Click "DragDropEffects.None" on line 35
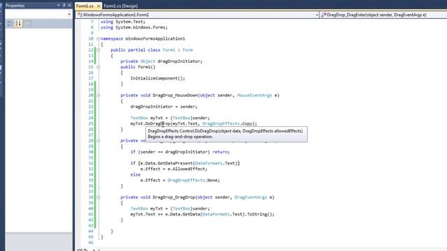 pyautogui.click(x=193, y=180)
